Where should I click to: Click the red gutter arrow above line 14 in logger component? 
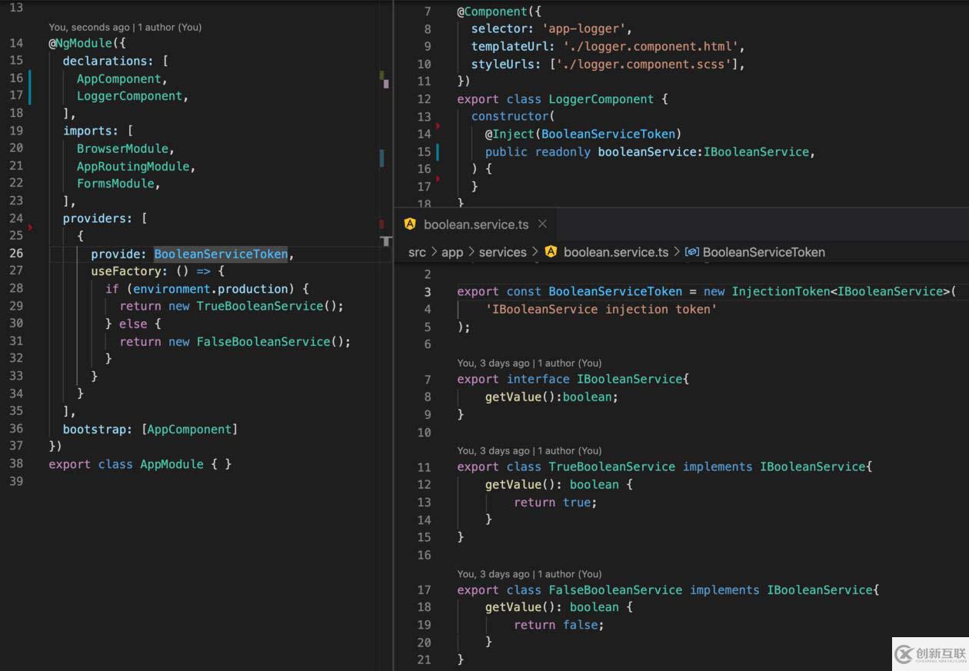[438, 125]
